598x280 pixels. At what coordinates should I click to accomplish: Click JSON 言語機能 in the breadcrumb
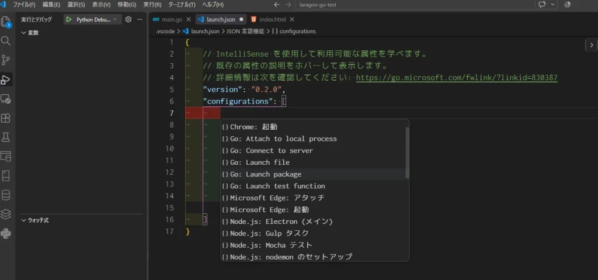coord(245,32)
